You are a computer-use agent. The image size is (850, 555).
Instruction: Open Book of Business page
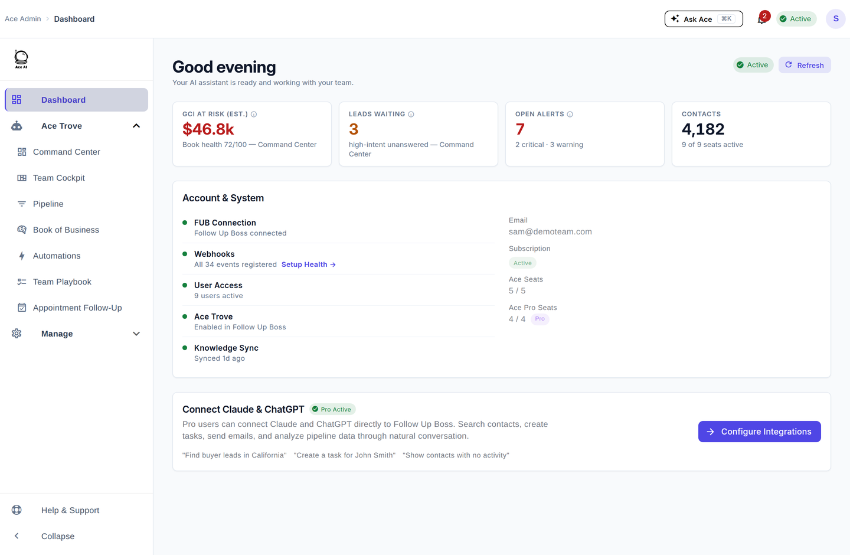pos(77,230)
